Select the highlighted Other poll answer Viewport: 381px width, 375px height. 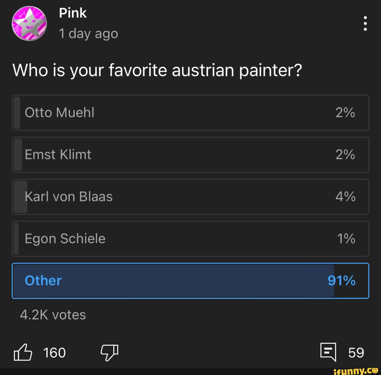point(190,281)
